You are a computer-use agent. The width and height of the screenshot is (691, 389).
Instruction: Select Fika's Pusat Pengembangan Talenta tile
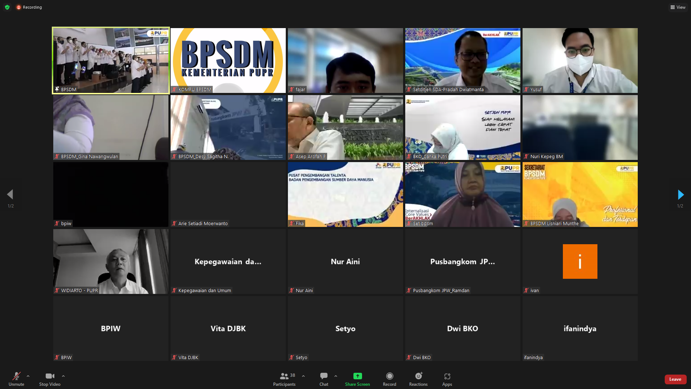click(345, 194)
